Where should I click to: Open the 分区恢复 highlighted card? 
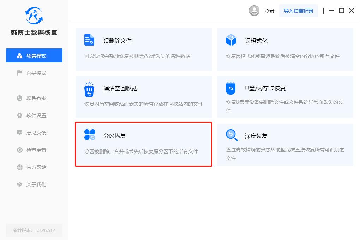click(143, 144)
